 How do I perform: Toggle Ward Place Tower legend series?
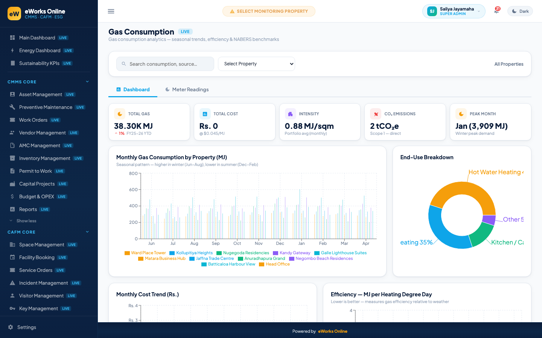tap(145, 253)
